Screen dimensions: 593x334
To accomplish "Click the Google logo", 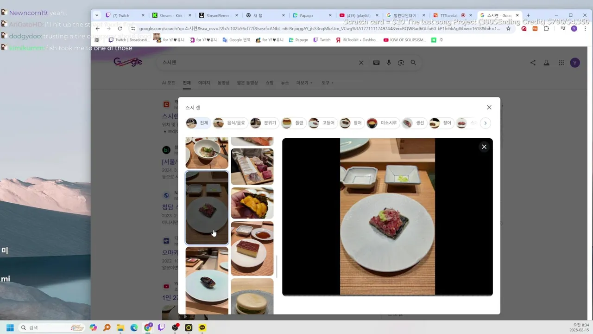I will click(x=128, y=62).
